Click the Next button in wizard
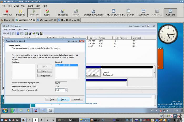The height and width of the screenshot is (122, 184). coord(63,99)
